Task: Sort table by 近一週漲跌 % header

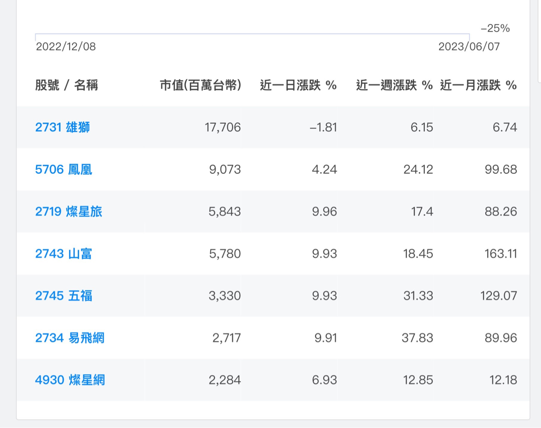Action: (x=394, y=85)
